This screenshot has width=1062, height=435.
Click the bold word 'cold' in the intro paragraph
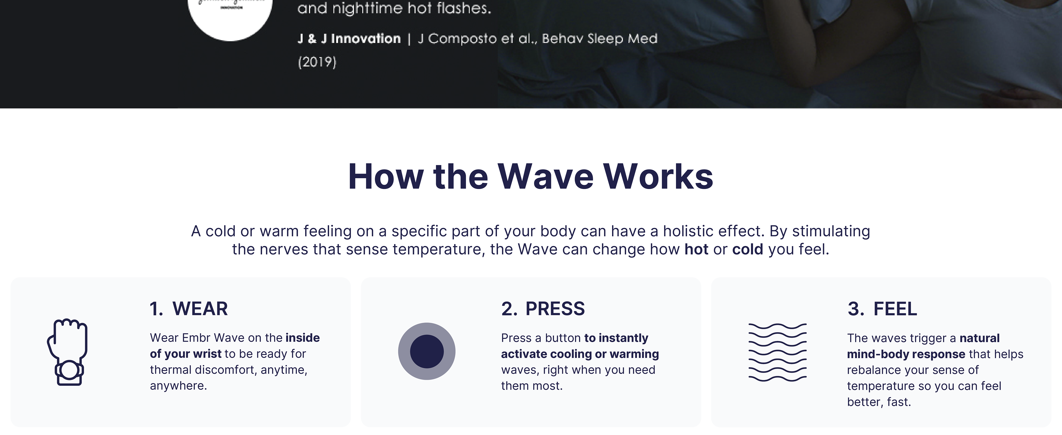tap(748, 249)
